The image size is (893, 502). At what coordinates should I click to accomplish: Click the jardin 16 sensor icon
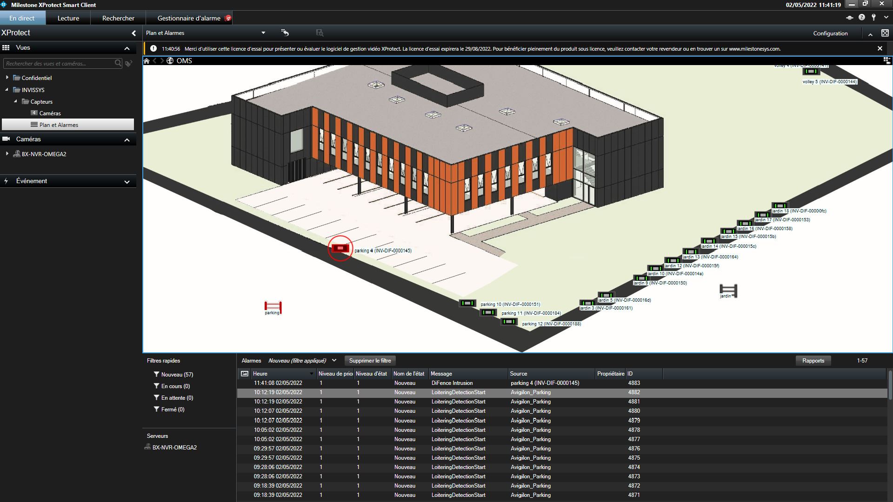(x=744, y=224)
